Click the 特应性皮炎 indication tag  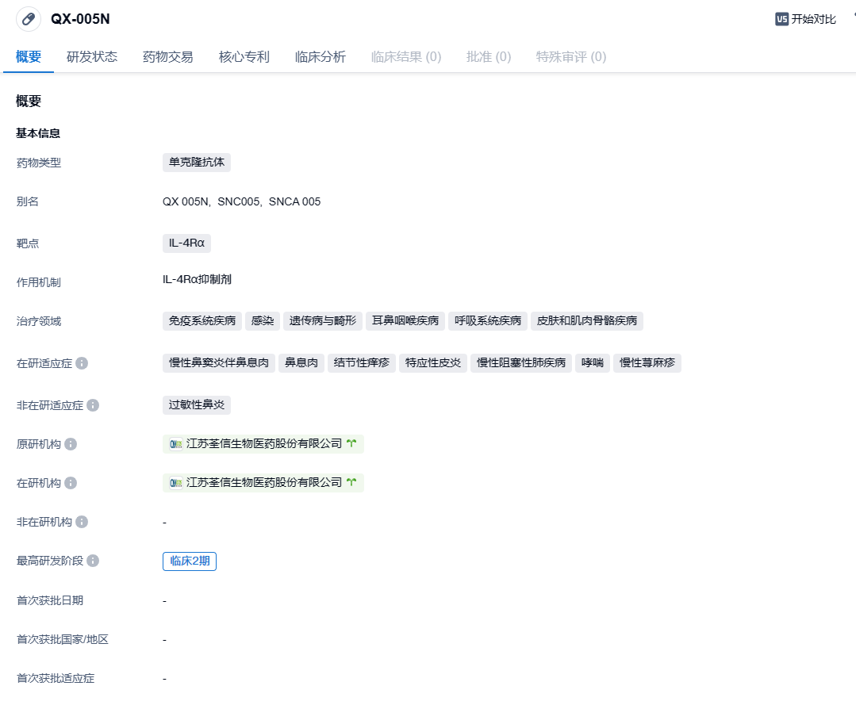pyautogui.click(x=433, y=363)
